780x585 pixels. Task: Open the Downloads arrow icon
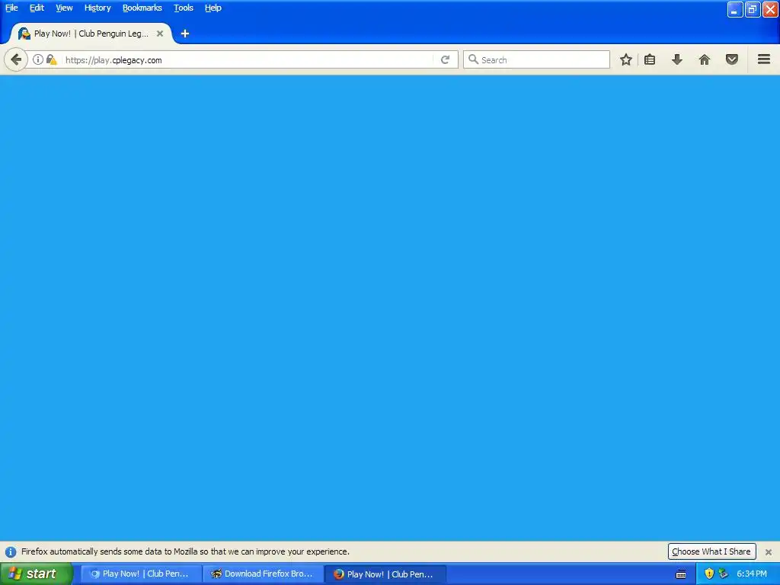click(x=677, y=59)
